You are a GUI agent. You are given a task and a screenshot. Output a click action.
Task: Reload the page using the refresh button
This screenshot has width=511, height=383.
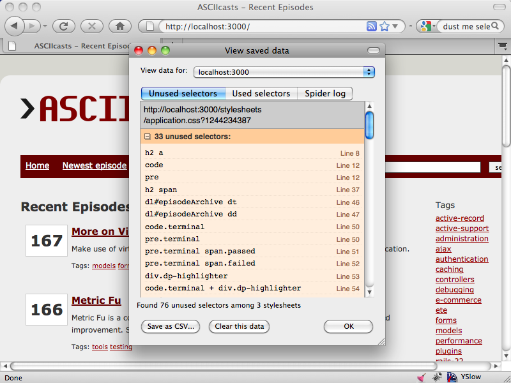click(63, 26)
